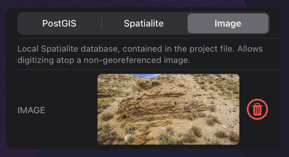The width and height of the screenshot is (289, 157).
Task: Select the PostGIS database type segment
Action: click(x=59, y=24)
